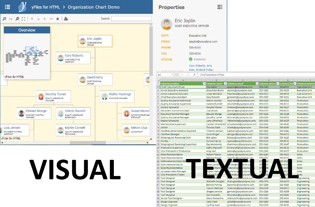Select the Martin Cornett node in chart
The width and height of the screenshot is (315, 207).
coord(73,130)
